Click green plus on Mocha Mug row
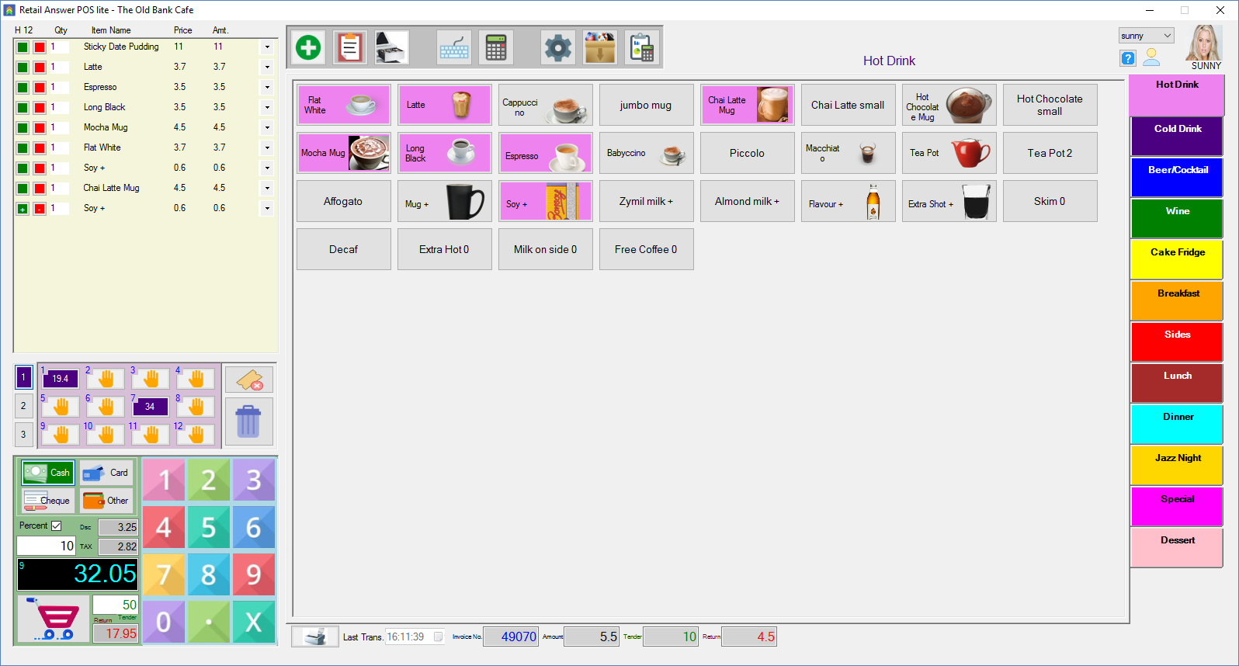The width and height of the screenshot is (1239, 666). [x=23, y=128]
